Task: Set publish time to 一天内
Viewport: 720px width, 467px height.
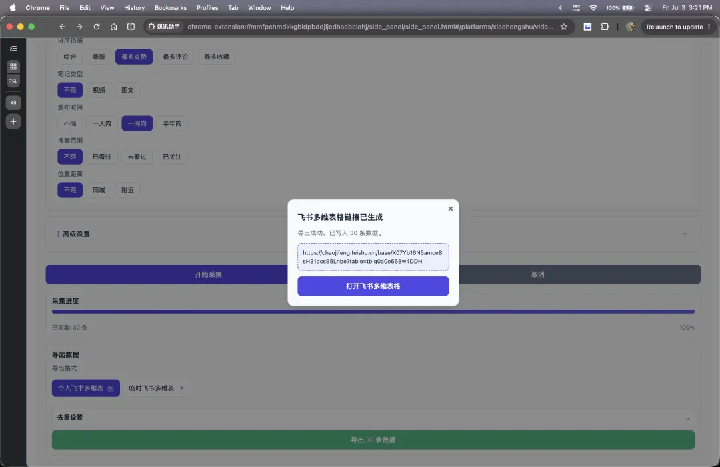Action: 102,123
